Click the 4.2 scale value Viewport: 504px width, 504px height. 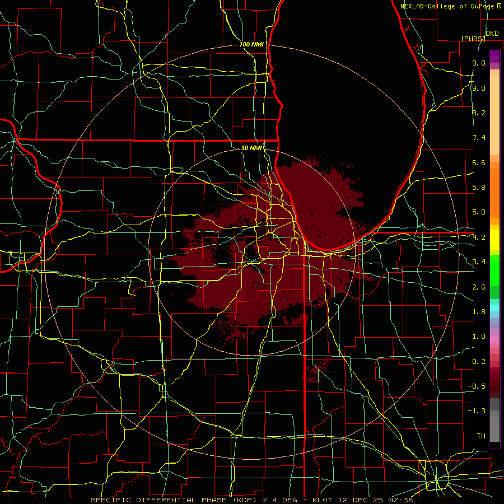tap(479, 237)
